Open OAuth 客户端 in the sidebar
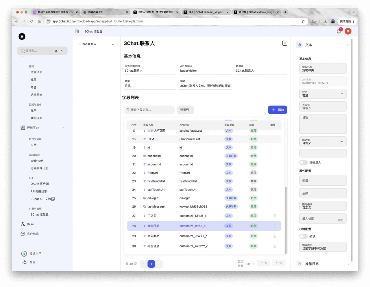The image size is (370, 287). pyautogui.click(x=40, y=184)
